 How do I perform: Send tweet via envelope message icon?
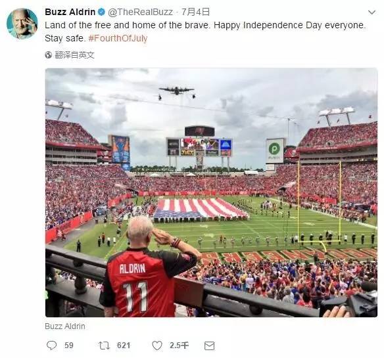click(x=209, y=346)
